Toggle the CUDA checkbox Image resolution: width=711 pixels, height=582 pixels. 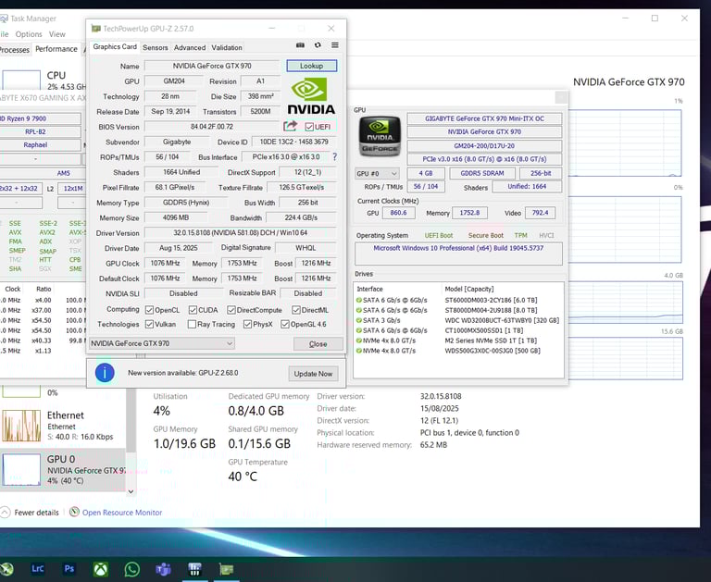(193, 310)
